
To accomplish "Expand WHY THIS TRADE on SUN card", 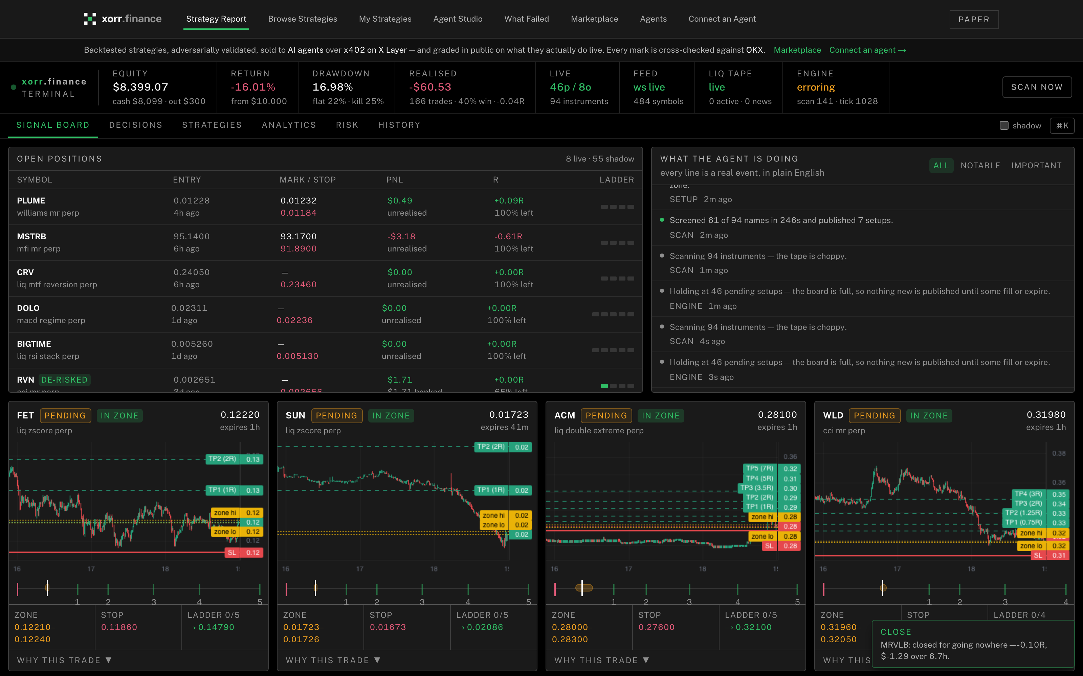I will (333, 660).
